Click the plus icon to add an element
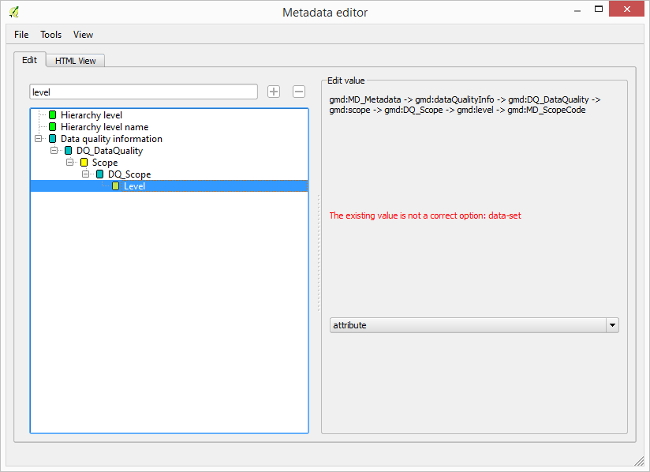650x472 pixels. (273, 92)
